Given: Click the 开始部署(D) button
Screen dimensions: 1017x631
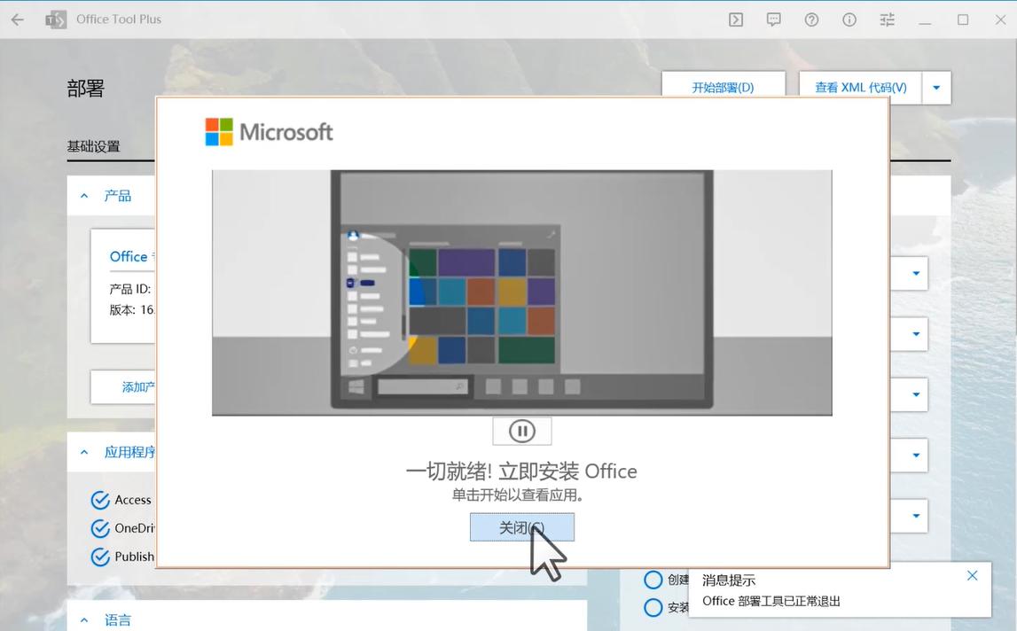Looking at the screenshot, I should (x=723, y=87).
